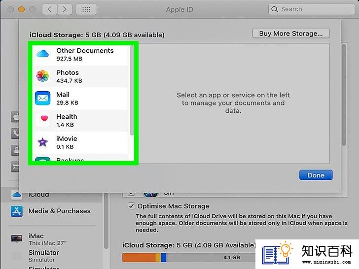
Task: Click Buy More Storage button
Action: pyautogui.click(x=291, y=34)
